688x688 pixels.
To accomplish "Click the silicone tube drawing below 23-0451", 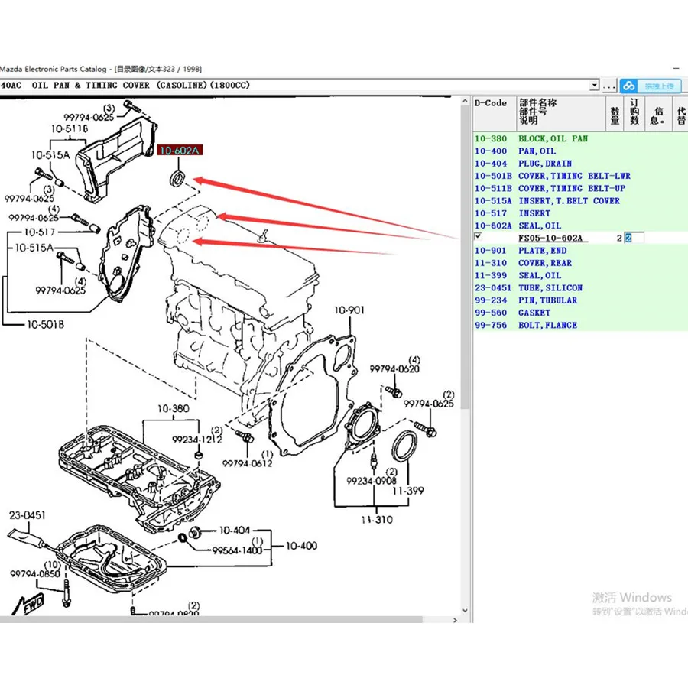I will click(x=28, y=538).
